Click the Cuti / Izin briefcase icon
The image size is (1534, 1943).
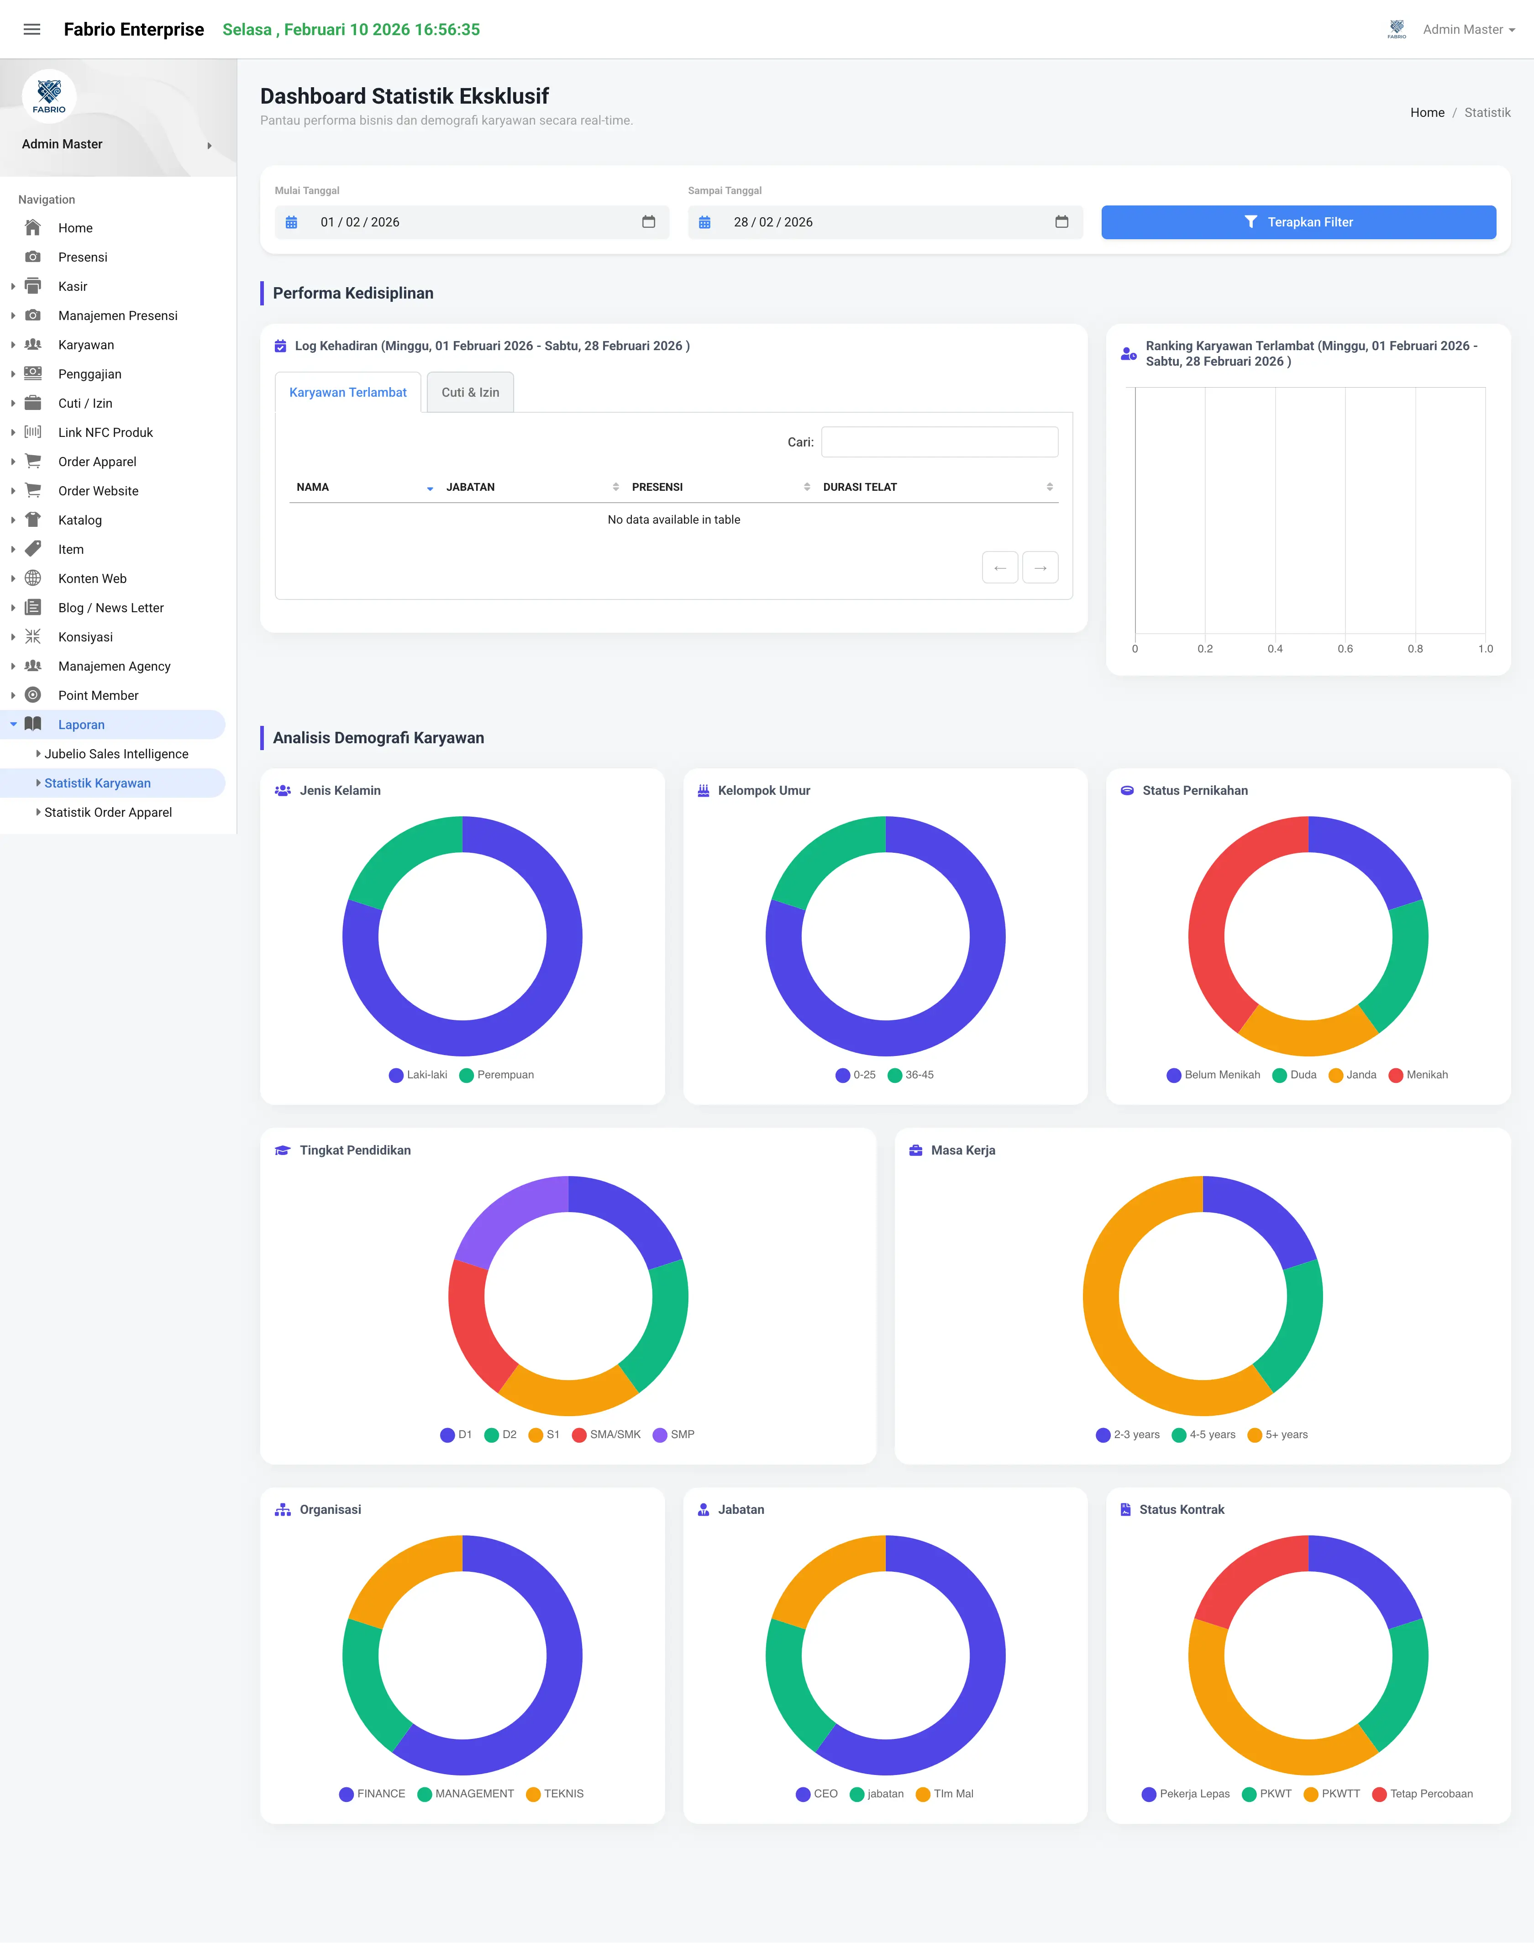tap(33, 402)
